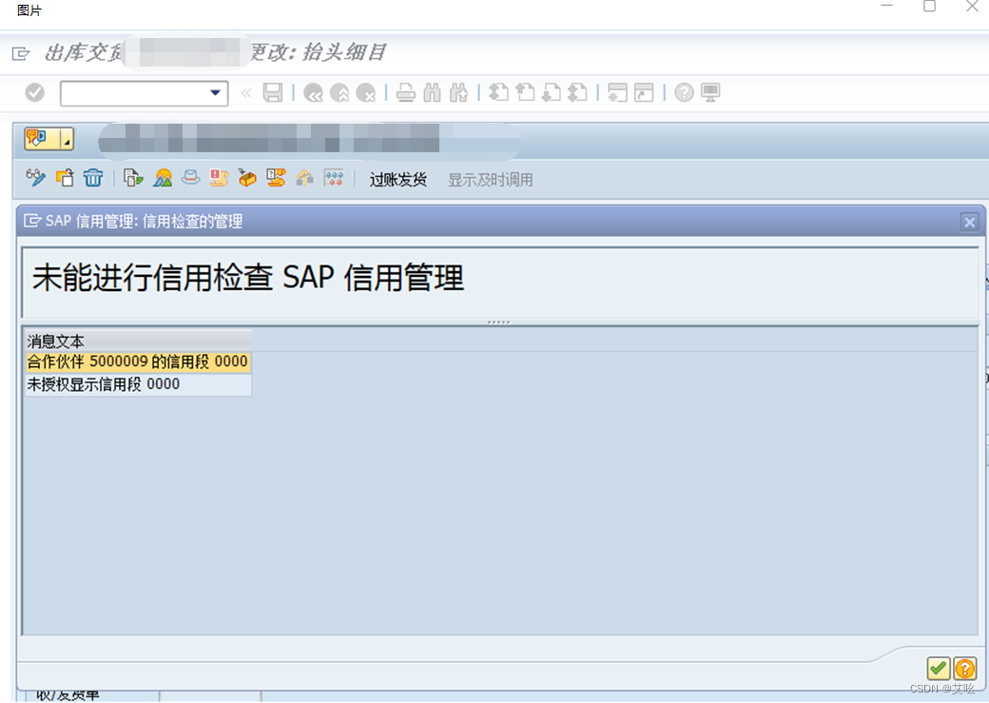Collapse the toolbar with the chevron button
Viewport: 989px width, 703px height.
click(245, 92)
